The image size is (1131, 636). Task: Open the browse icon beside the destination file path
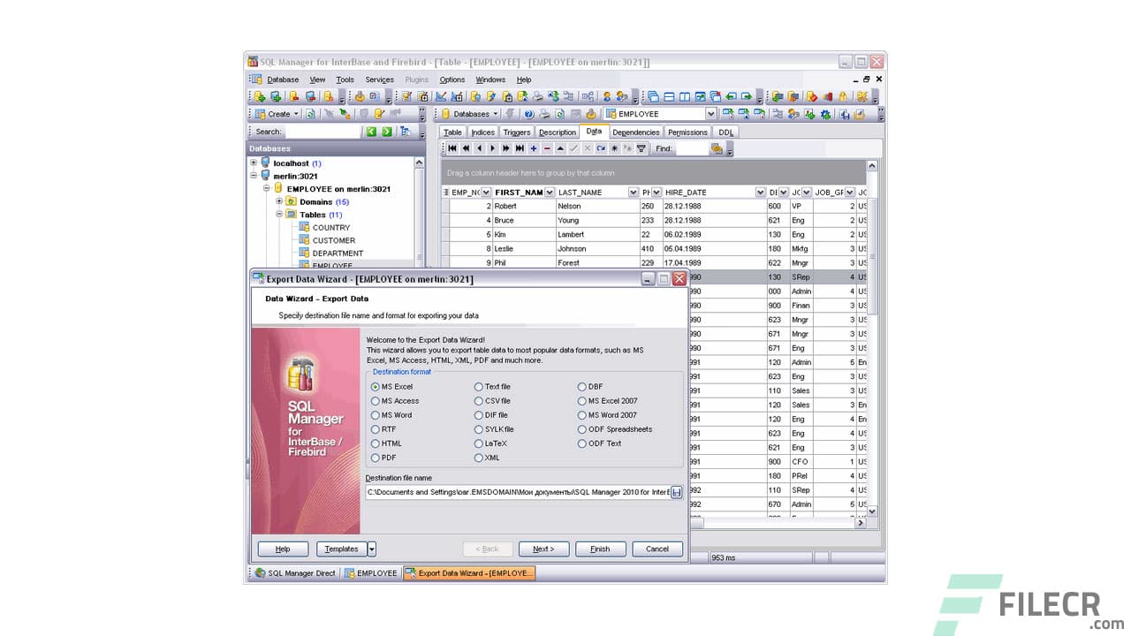point(677,492)
